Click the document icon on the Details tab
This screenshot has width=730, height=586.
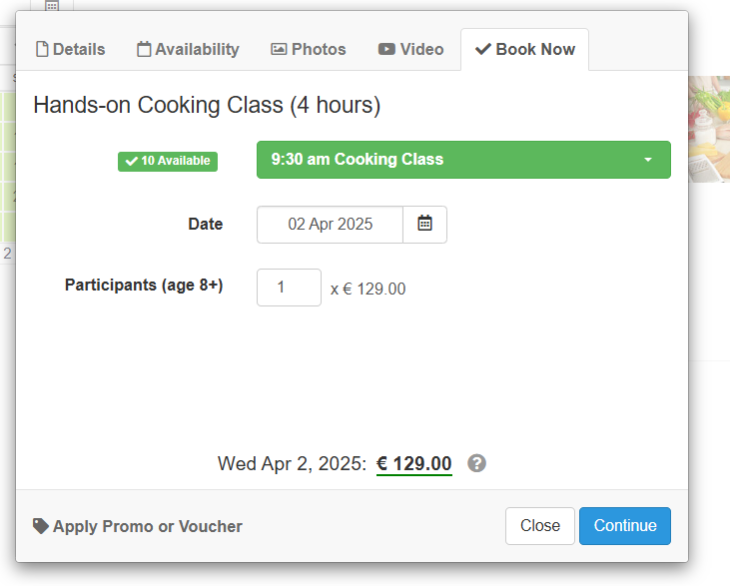tap(42, 49)
